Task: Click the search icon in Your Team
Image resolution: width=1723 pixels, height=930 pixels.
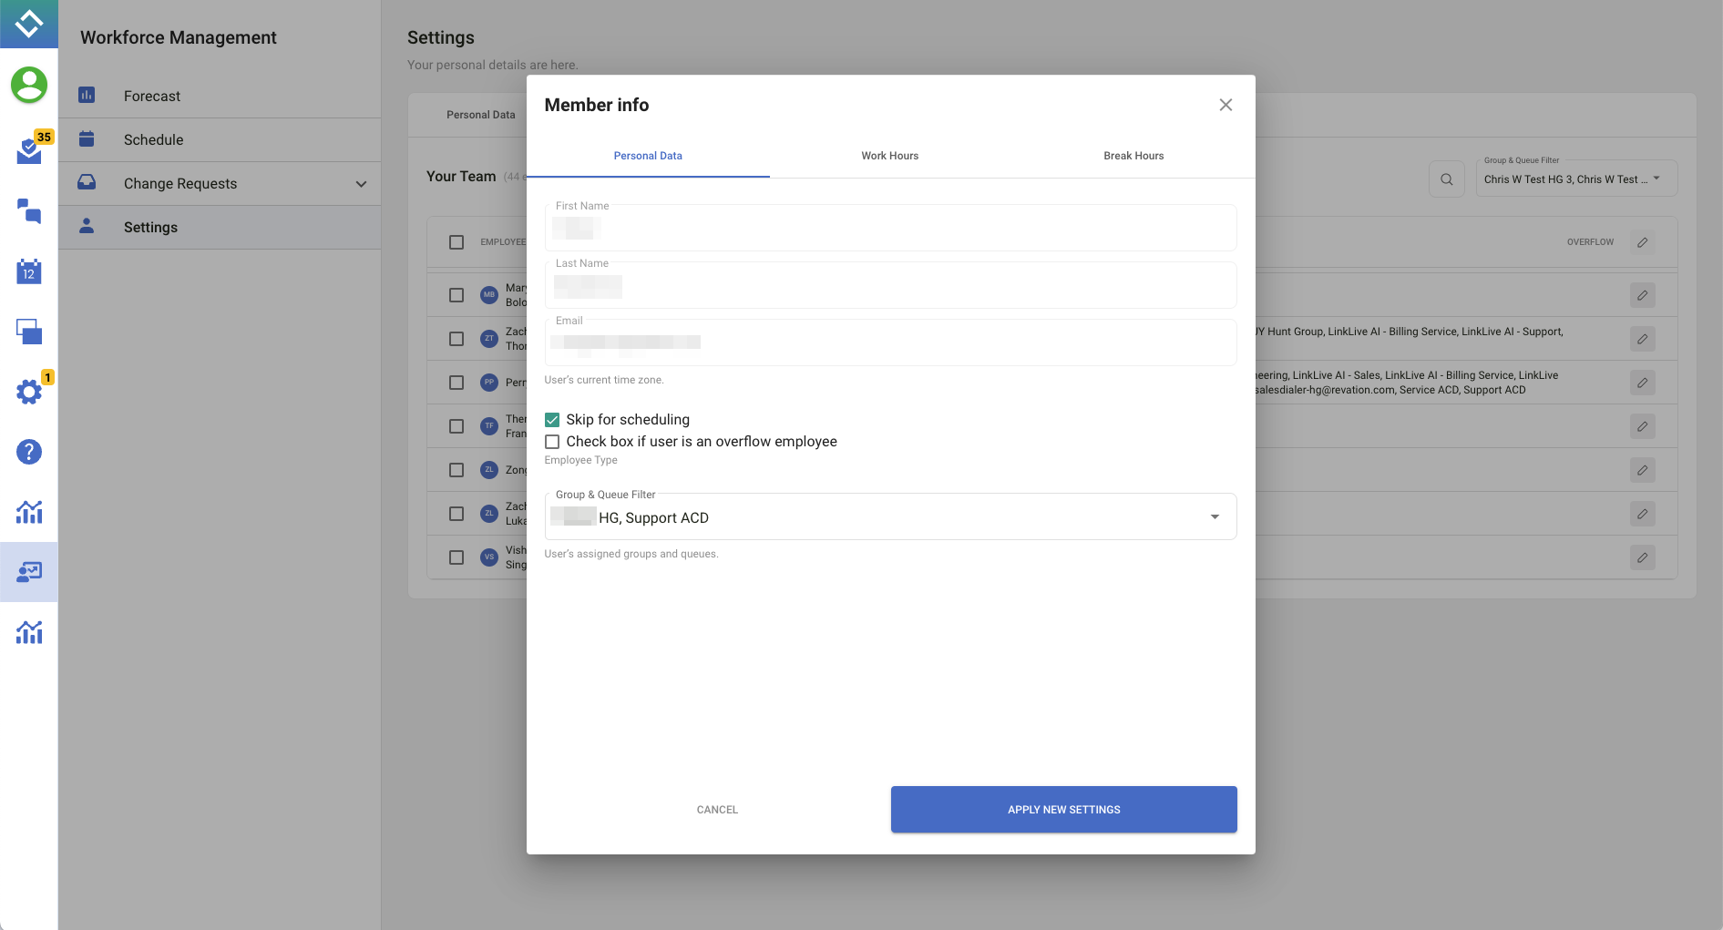Action: [1446, 179]
